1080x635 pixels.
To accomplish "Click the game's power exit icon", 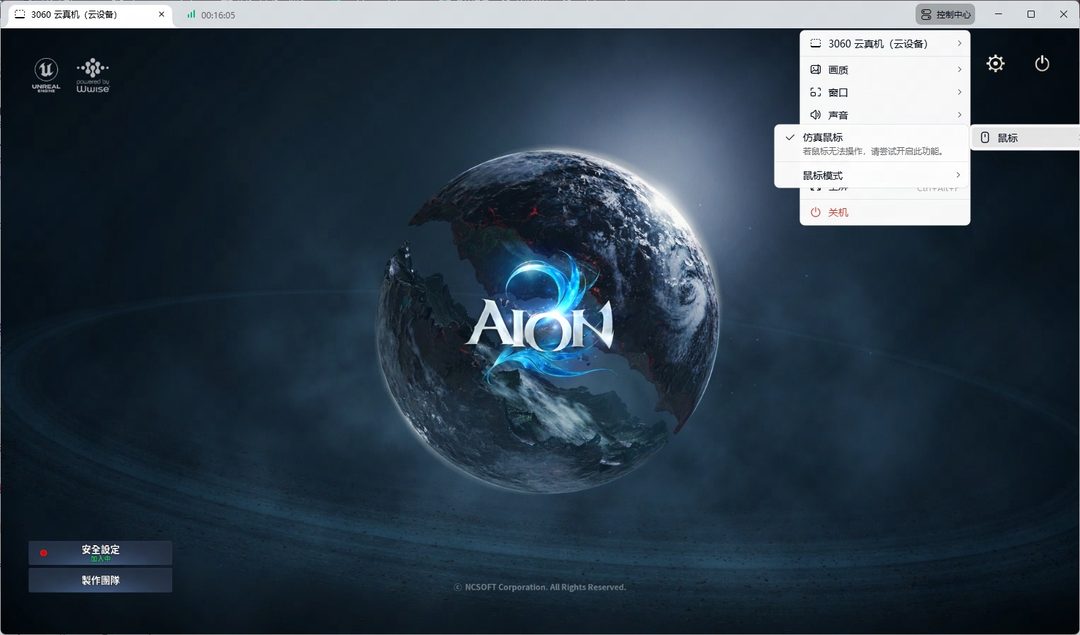I will 1042,64.
